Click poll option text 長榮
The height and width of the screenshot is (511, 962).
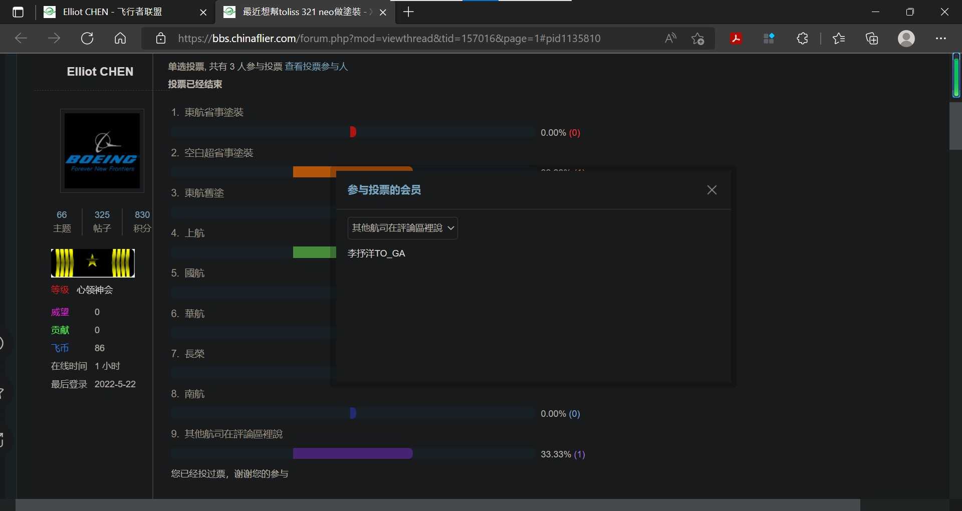pos(194,354)
